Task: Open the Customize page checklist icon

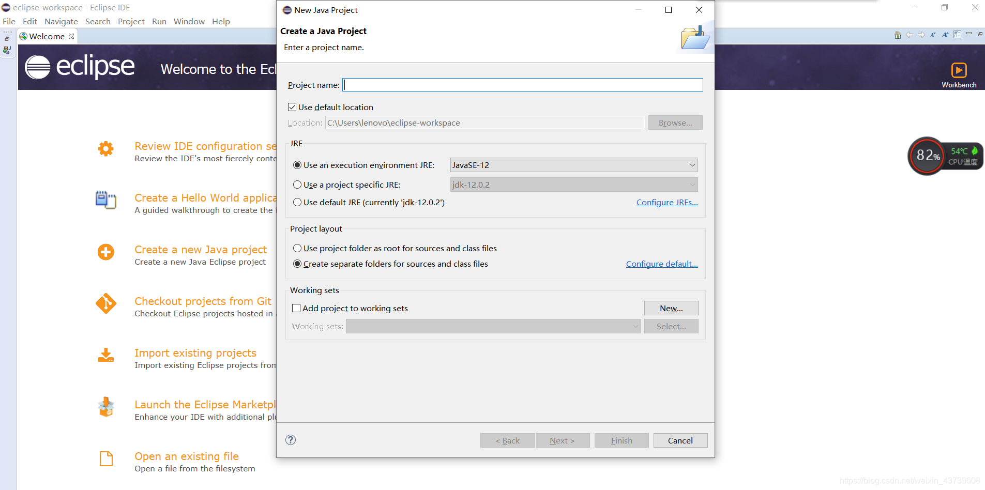Action: [958, 35]
